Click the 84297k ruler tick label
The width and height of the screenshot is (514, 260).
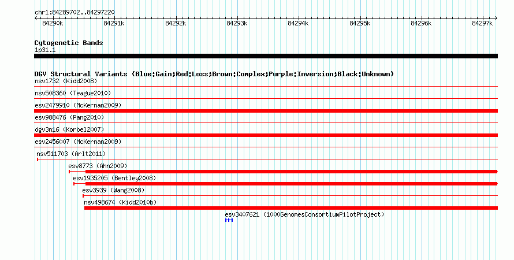[483, 23]
